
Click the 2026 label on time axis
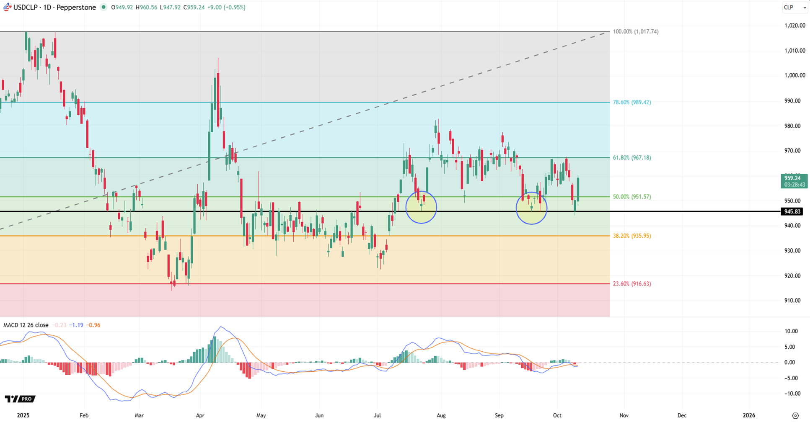748,415
